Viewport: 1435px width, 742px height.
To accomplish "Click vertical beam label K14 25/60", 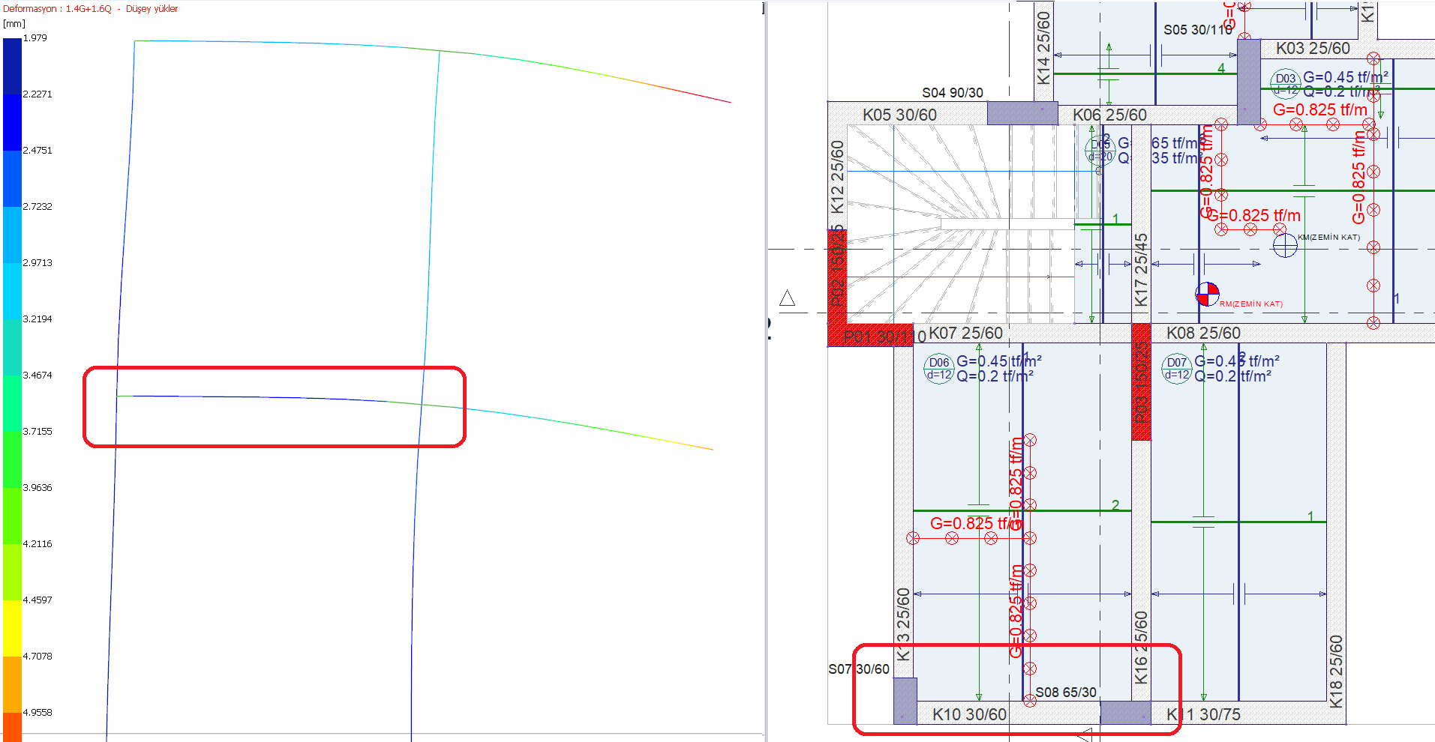I will coord(1043,48).
